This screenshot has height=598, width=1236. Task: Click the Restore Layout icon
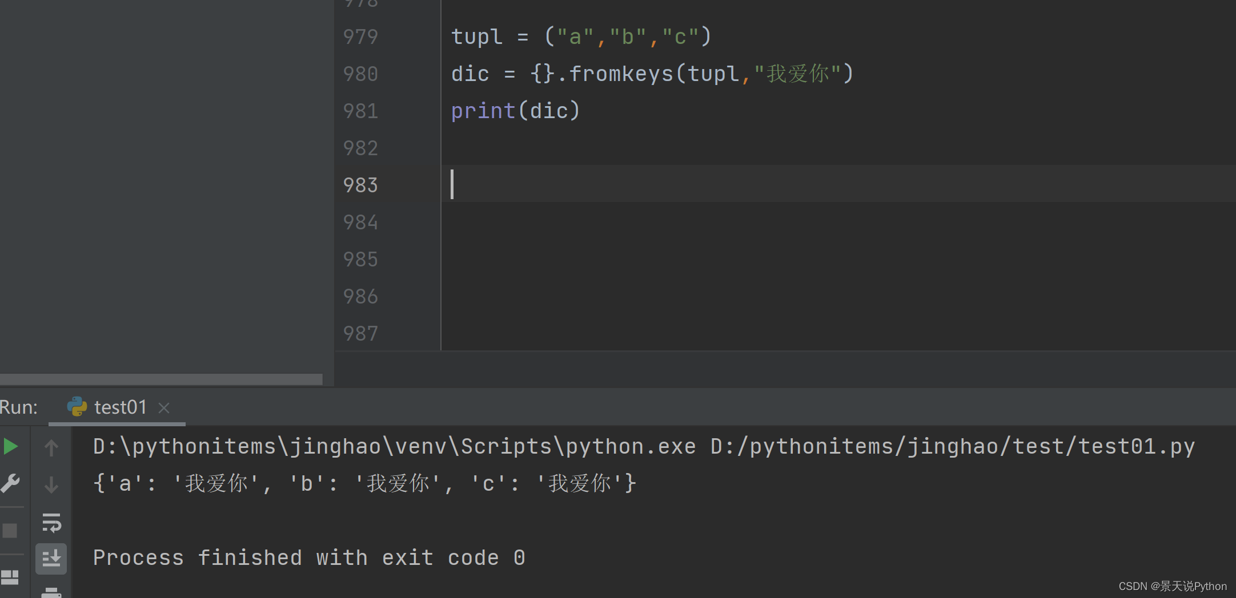pos(10,577)
